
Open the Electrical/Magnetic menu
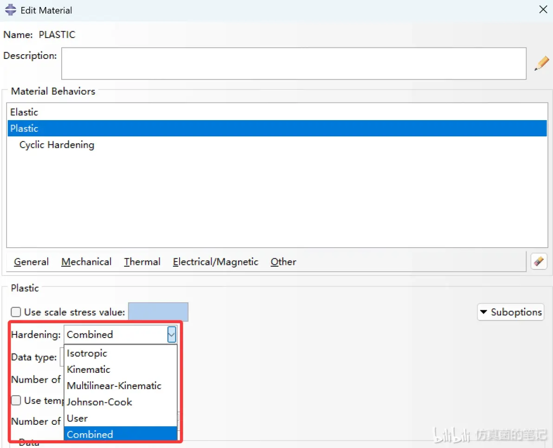pos(215,262)
